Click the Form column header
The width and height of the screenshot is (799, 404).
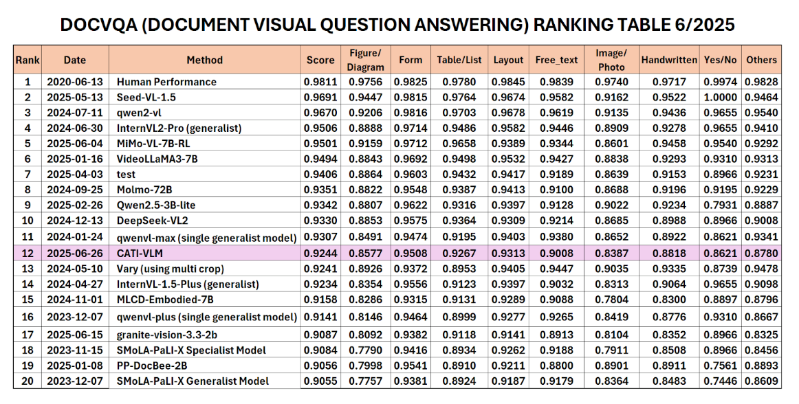[x=411, y=60]
